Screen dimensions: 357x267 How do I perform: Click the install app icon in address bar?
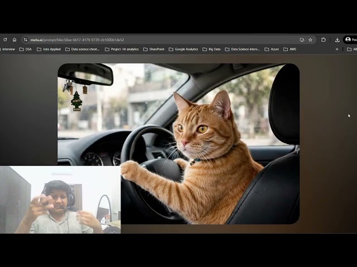[302, 39]
